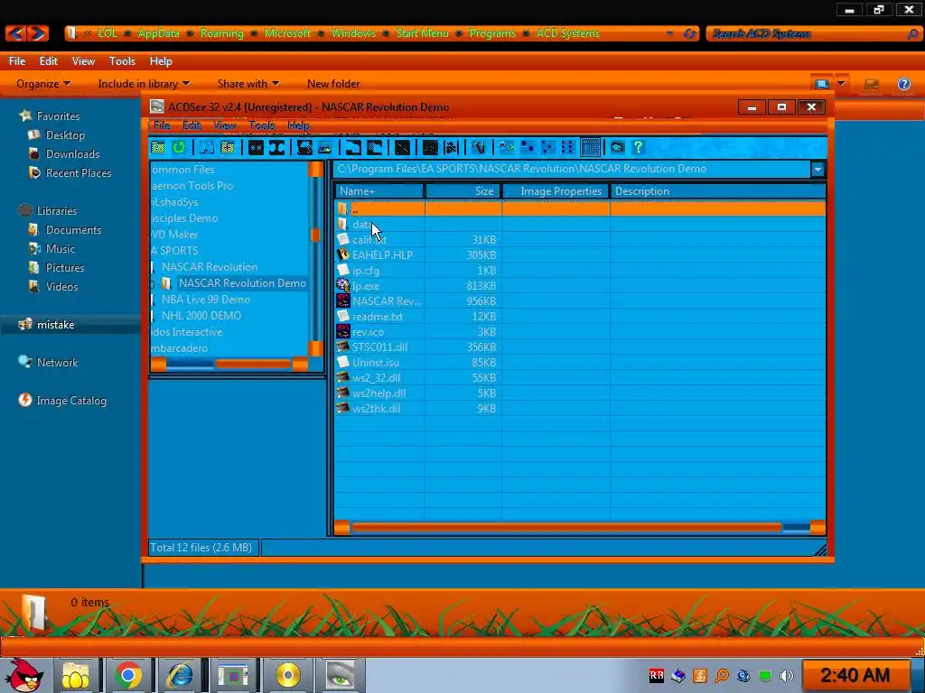Sort by Name column header

coord(379,191)
